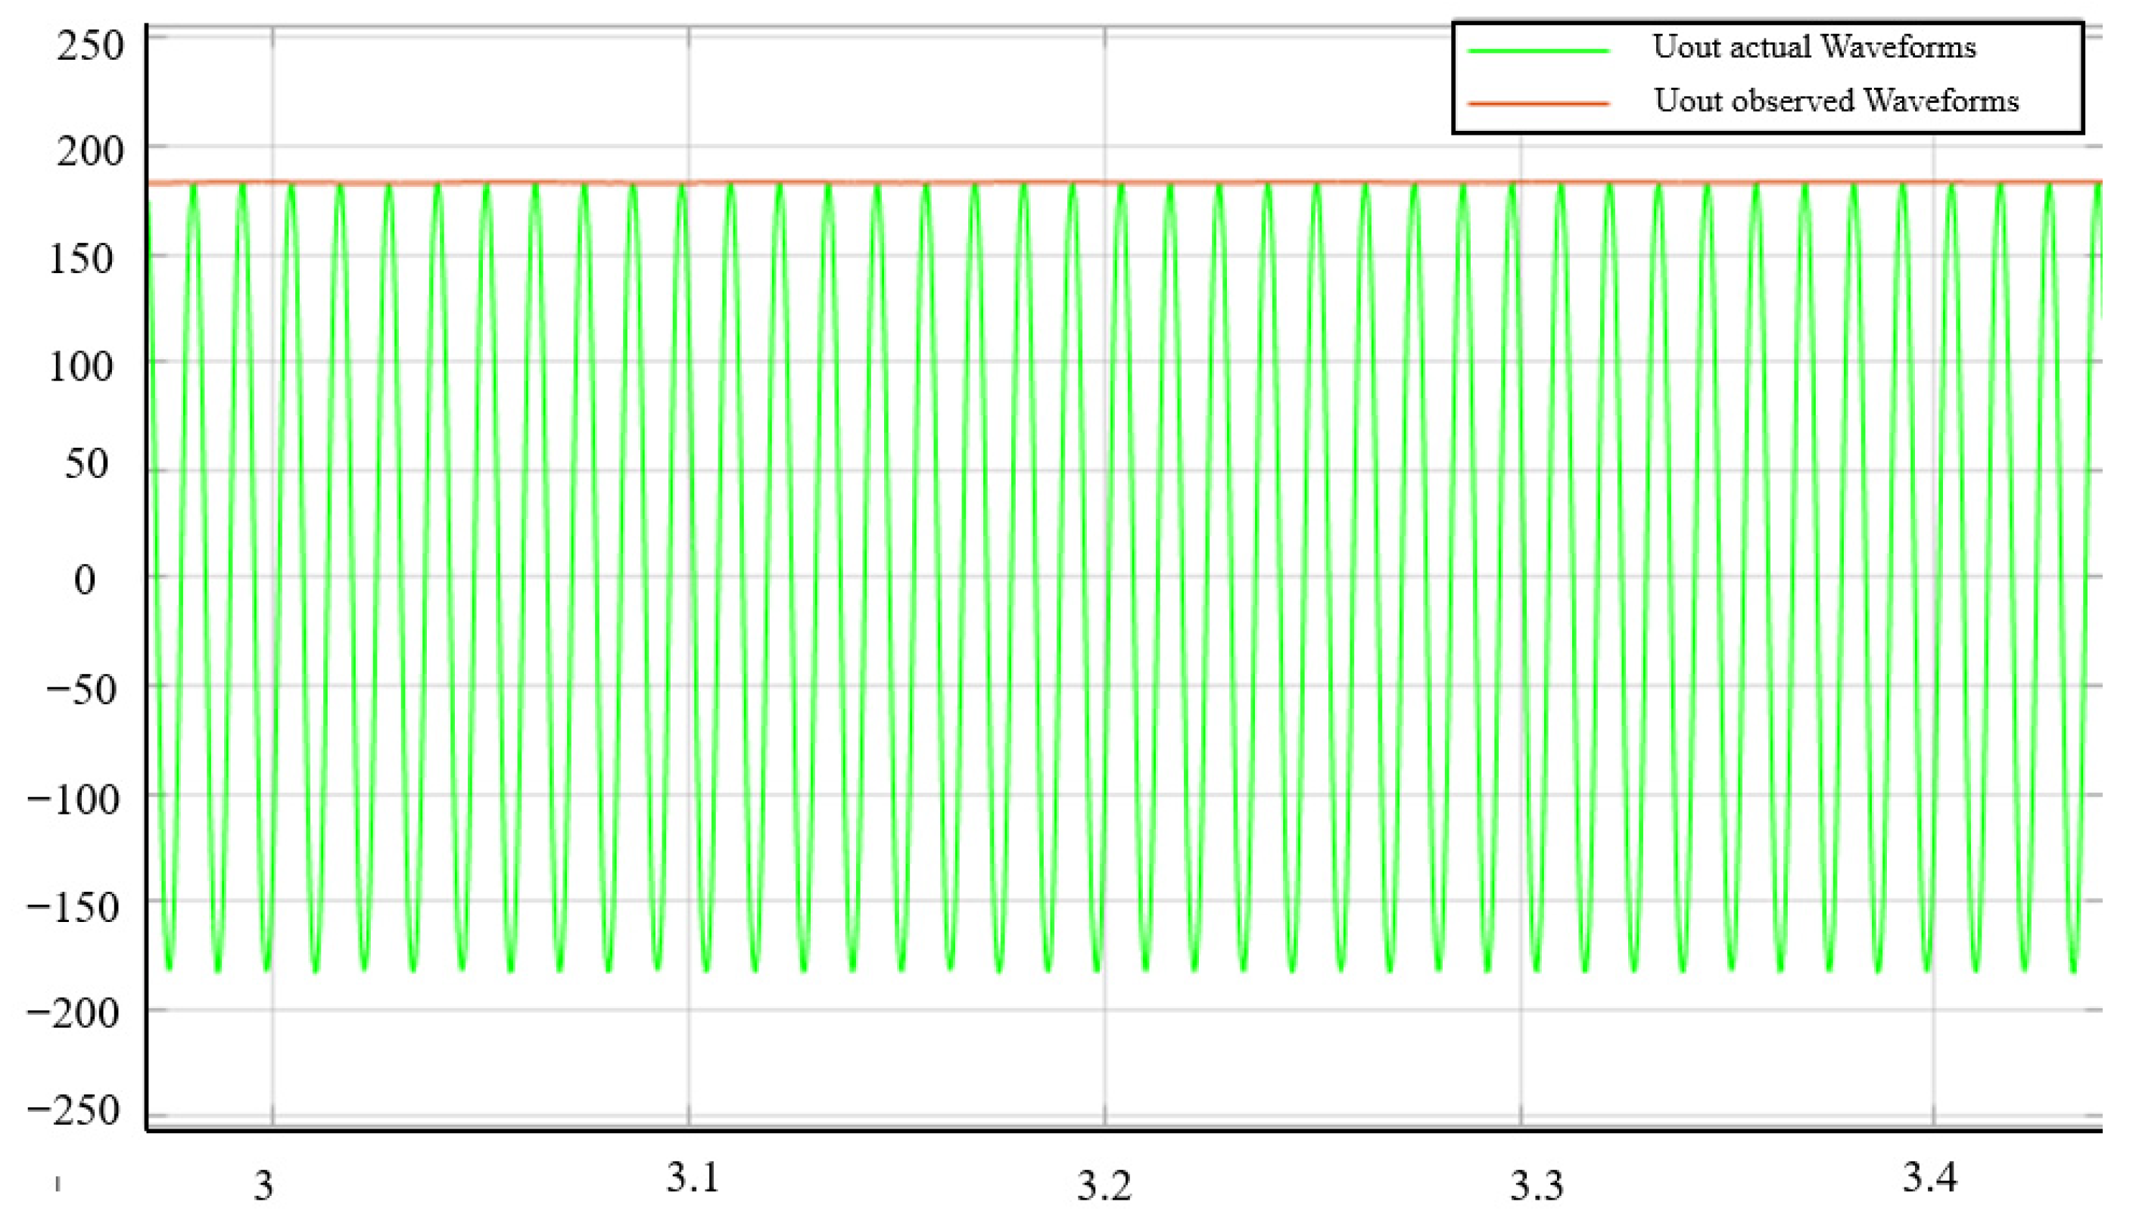Click the 3.3 x-axis tick label

click(x=1537, y=1186)
